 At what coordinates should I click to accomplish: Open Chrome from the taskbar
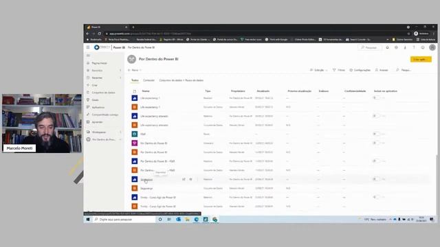click(x=214, y=220)
